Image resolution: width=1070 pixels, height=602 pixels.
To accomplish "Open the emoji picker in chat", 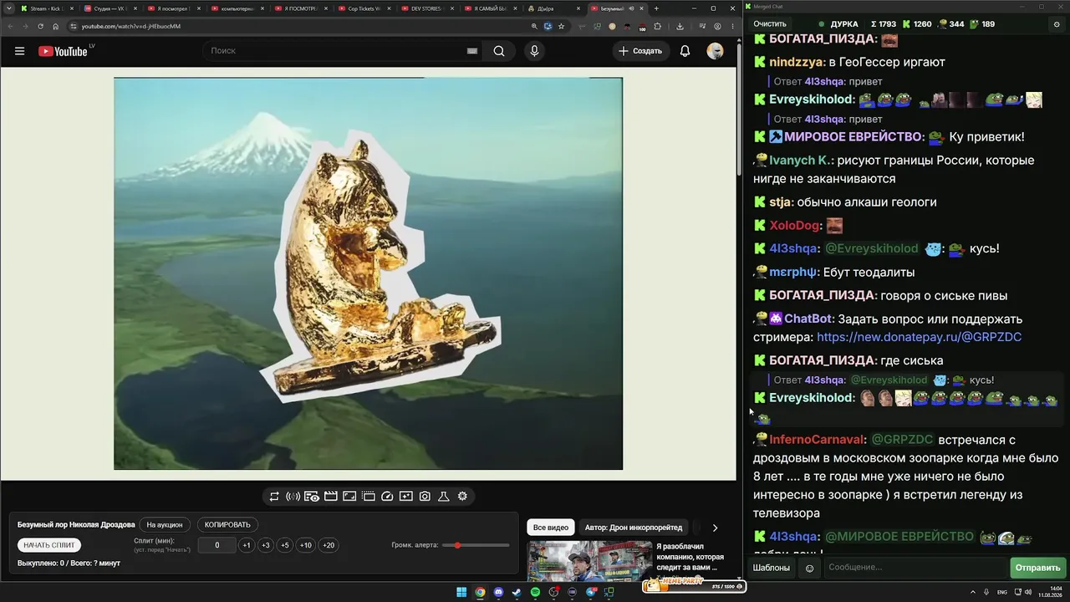I will coord(809,568).
